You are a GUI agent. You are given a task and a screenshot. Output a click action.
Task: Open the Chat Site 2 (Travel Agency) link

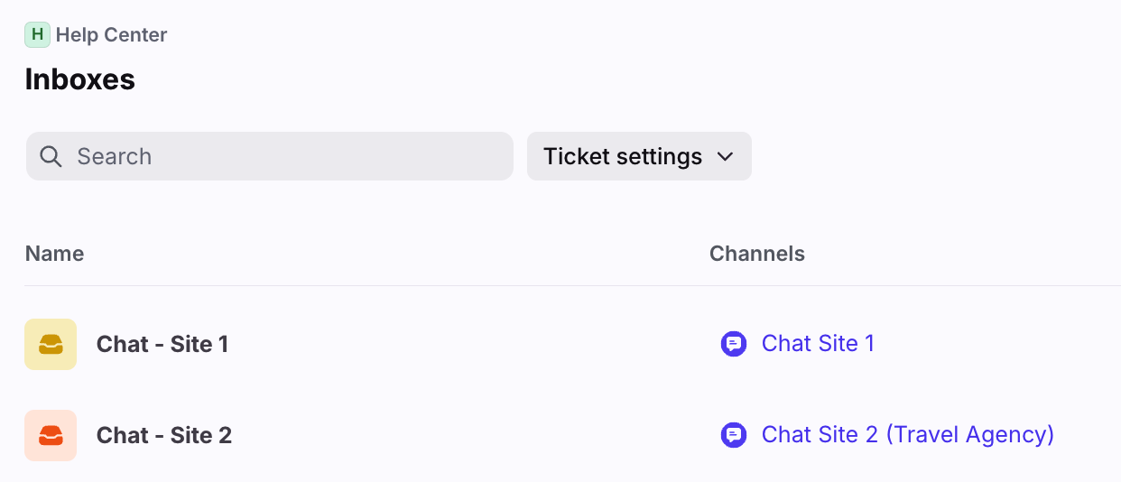point(907,435)
